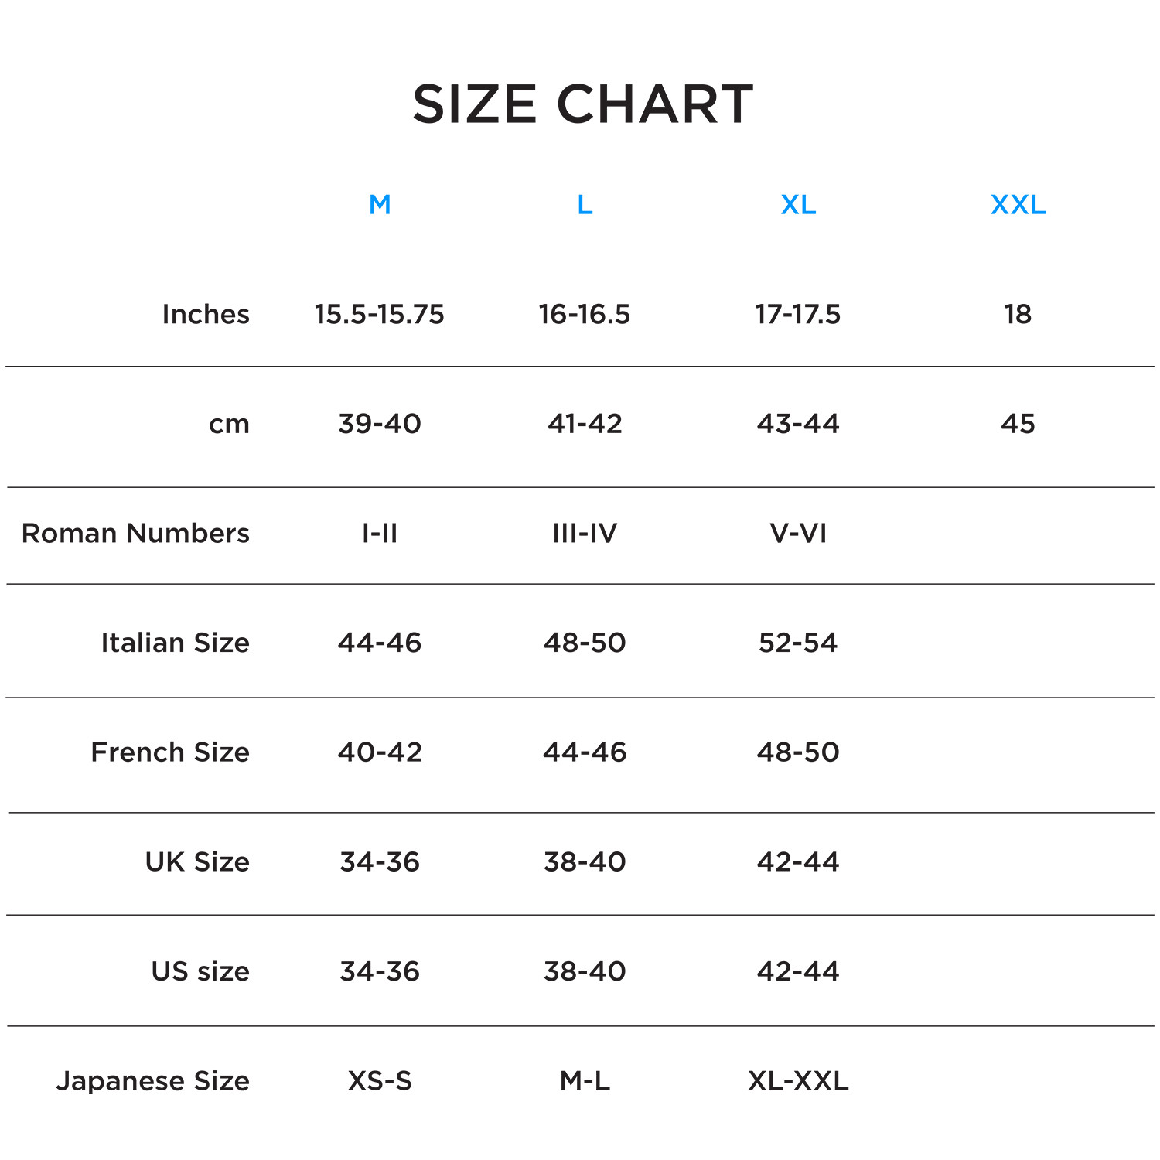
Task: Select the XXL size column header
Action: coord(1018,205)
